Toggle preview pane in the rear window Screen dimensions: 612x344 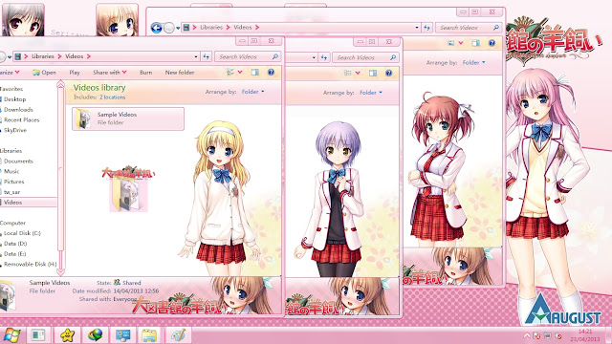[475, 43]
